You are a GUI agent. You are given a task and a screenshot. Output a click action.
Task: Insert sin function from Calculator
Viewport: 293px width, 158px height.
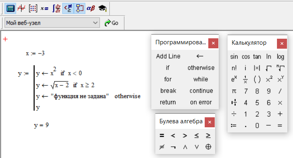point(234,57)
